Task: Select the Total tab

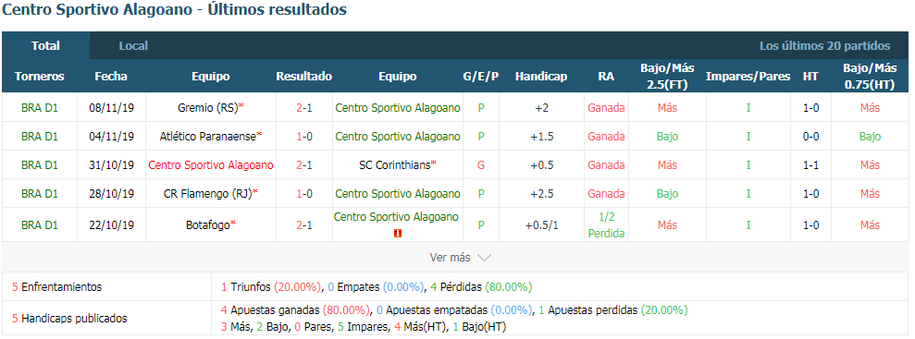Action: pyautogui.click(x=45, y=45)
